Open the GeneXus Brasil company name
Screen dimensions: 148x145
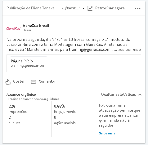[36, 26]
